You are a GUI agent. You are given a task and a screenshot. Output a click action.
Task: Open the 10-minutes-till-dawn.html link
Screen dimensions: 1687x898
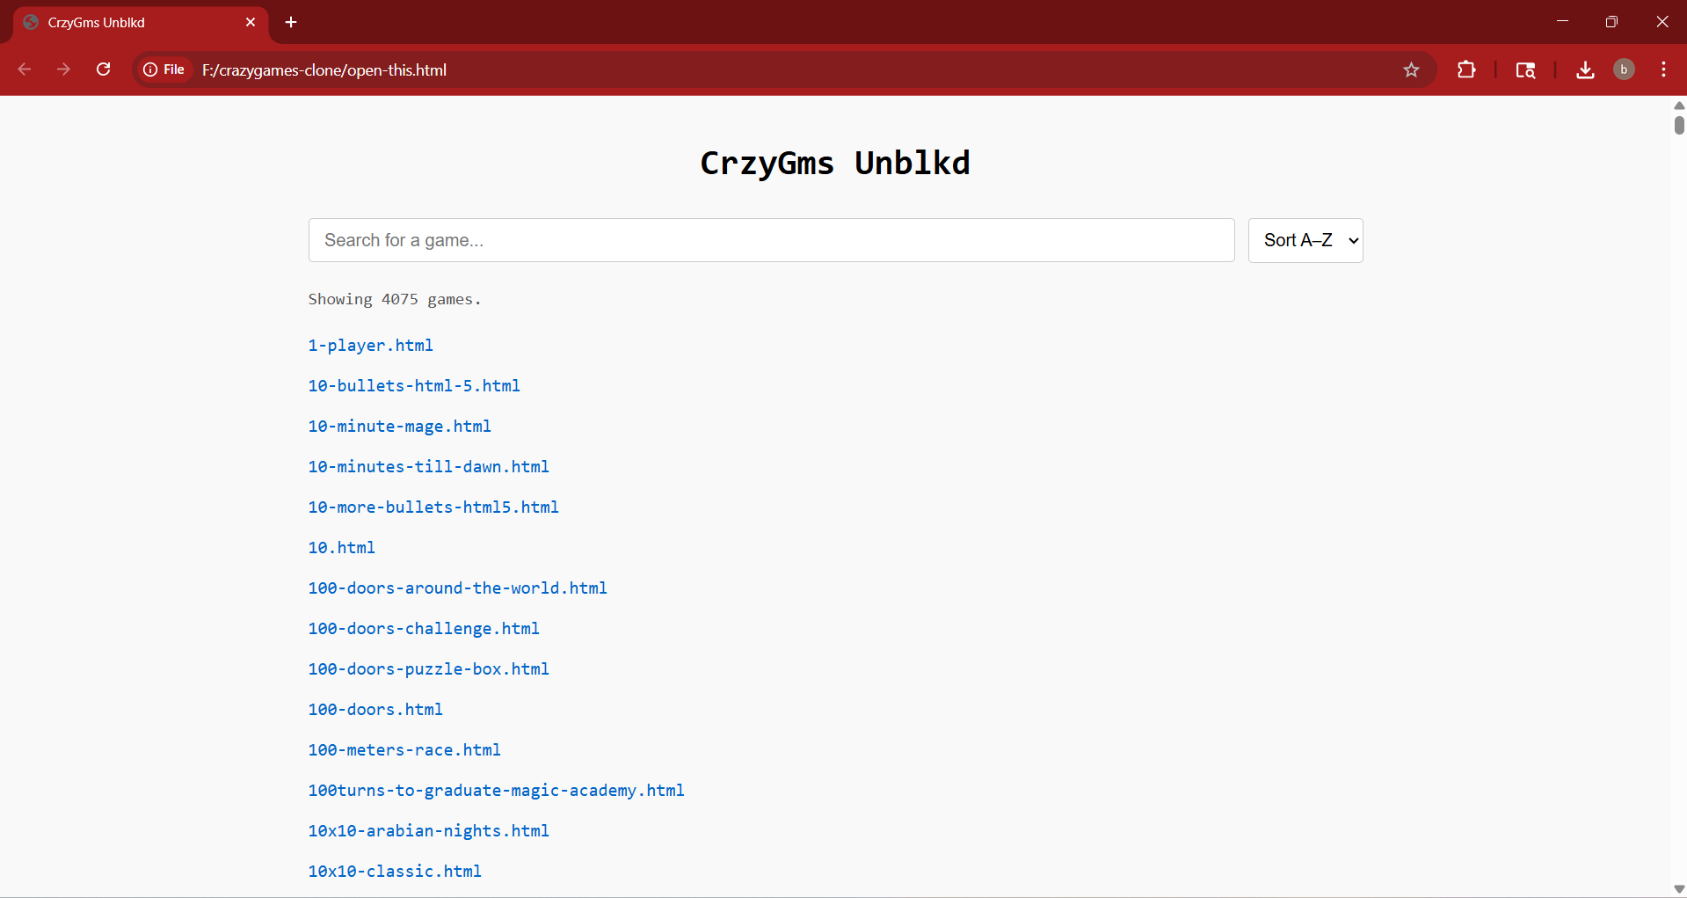(x=428, y=467)
